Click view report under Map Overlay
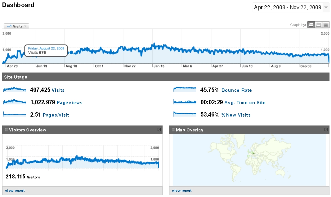Screen dimensions: 331x197 182,191
